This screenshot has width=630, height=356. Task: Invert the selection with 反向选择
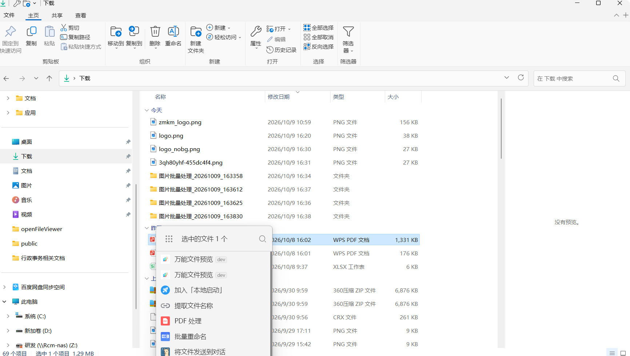pos(319,46)
